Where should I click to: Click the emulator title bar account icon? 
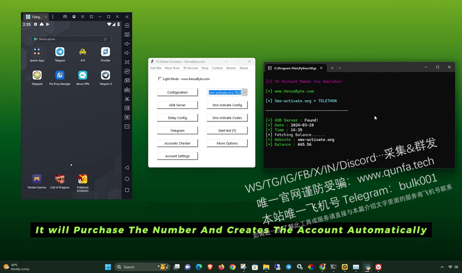(x=74, y=17)
